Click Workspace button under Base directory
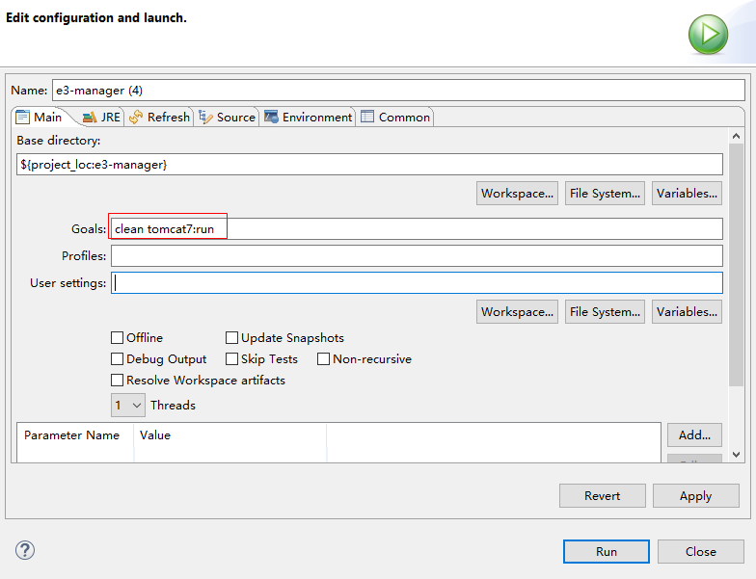The height and width of the screenshot is (579, 756). [517, 193]
